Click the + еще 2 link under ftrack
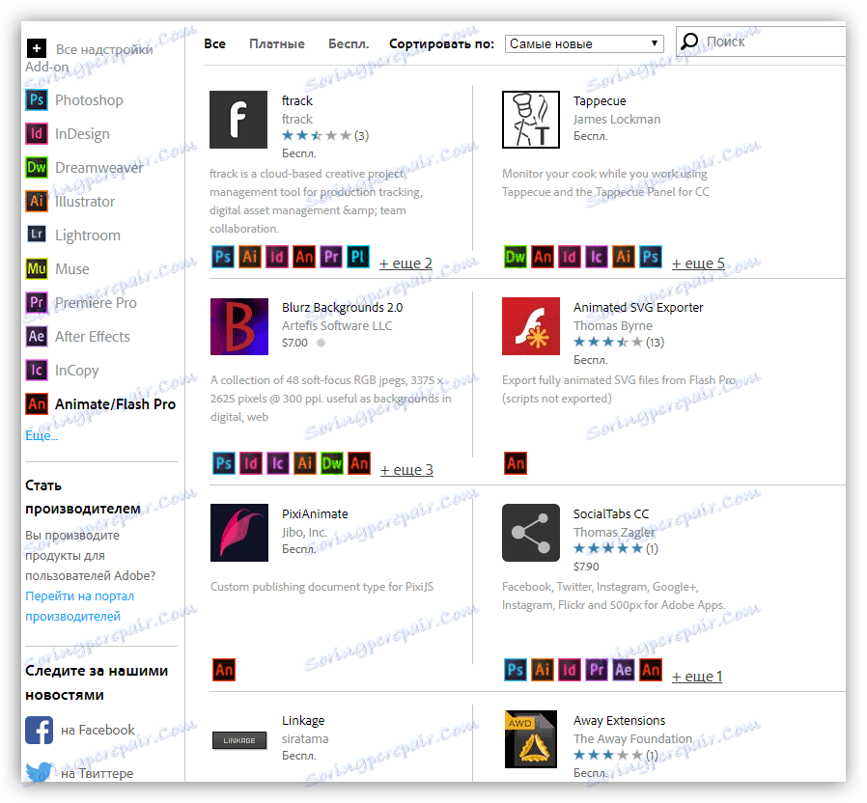This screenshot has height=803, width=867. click(406, 263)
